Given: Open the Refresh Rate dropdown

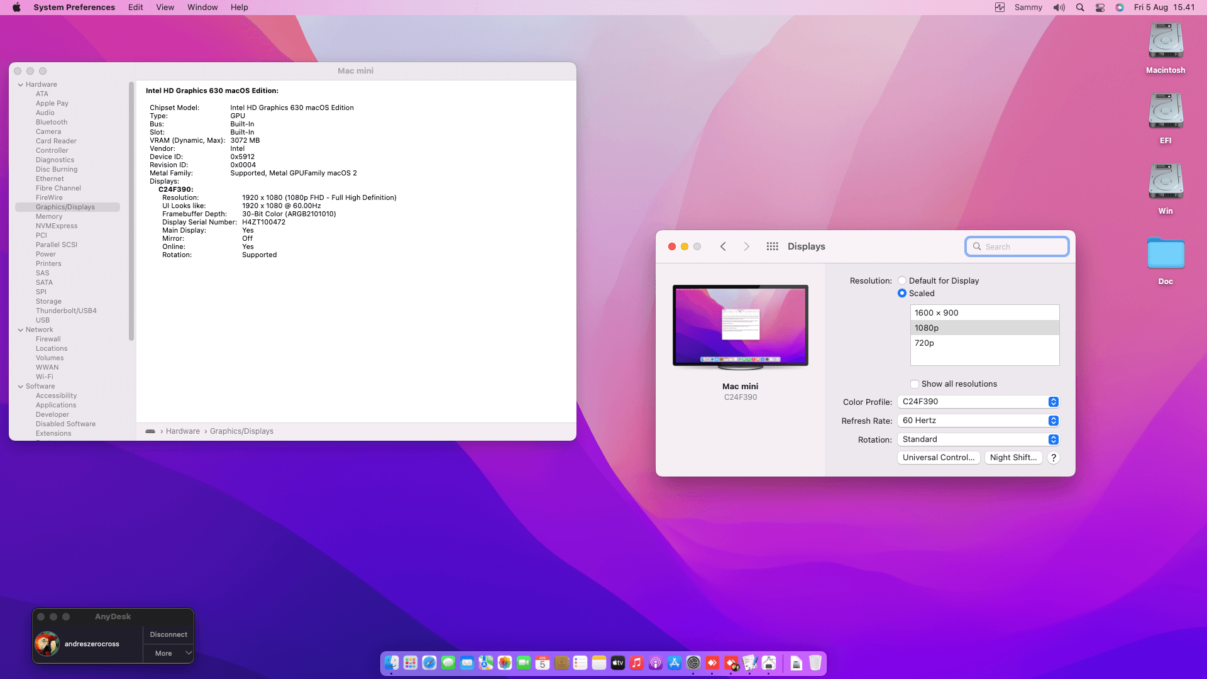Looking at the screenshot, I should coord(978,421).
